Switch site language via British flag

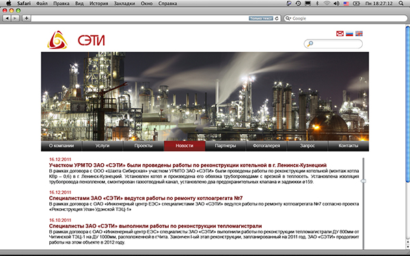click(359, 33)
